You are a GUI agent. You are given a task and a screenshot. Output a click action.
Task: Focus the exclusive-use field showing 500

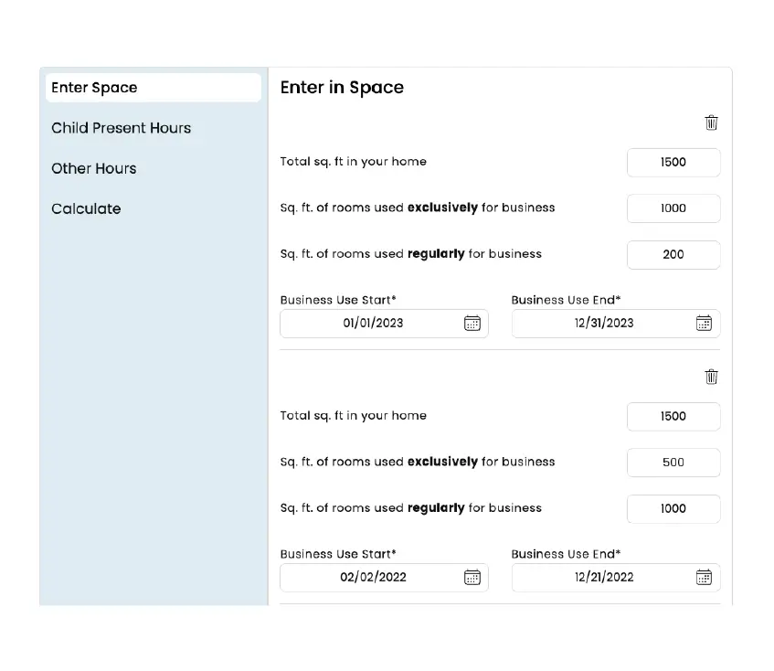pos(673,463)
